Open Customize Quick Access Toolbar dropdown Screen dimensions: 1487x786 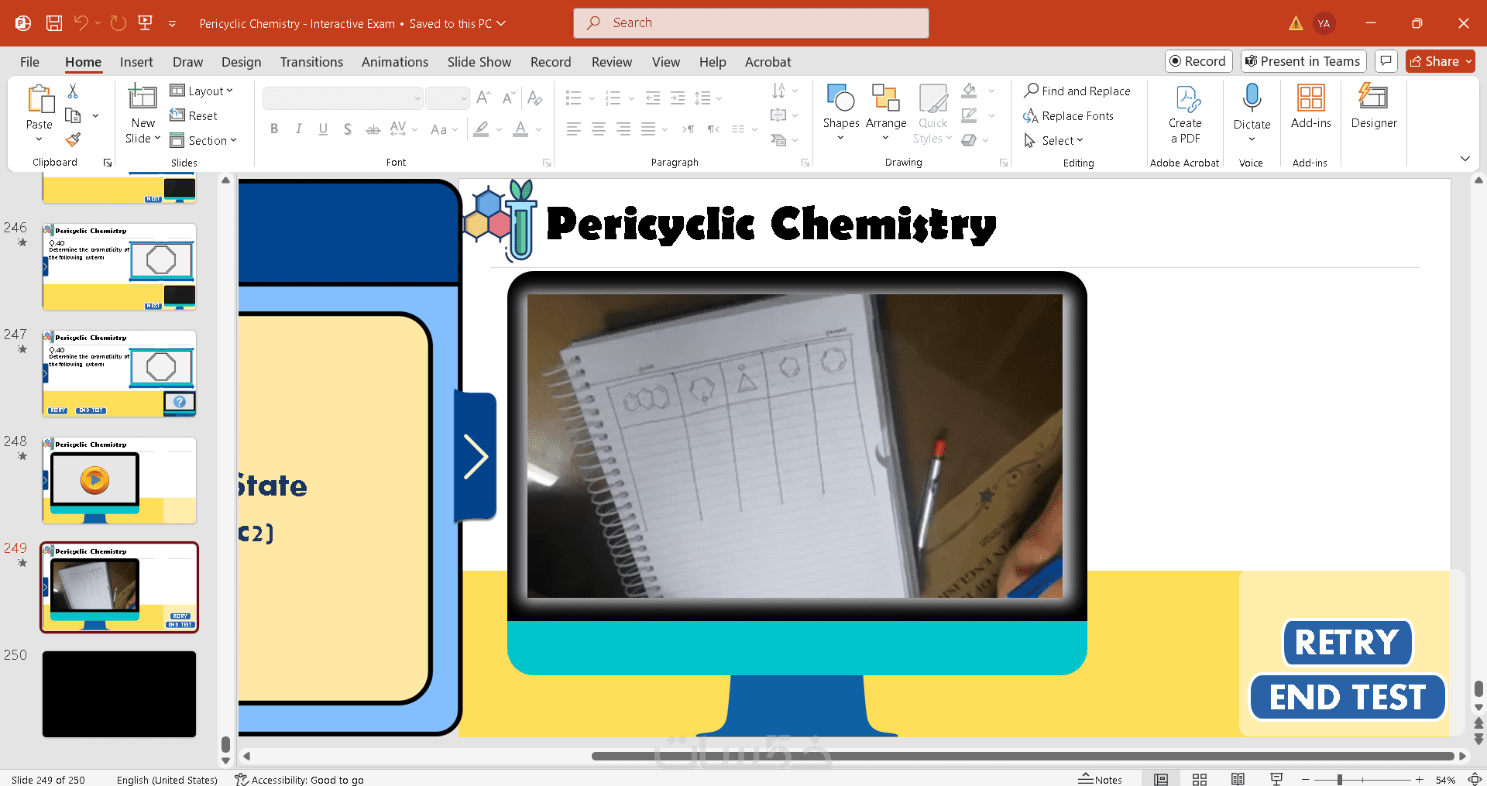coord(172,24)
